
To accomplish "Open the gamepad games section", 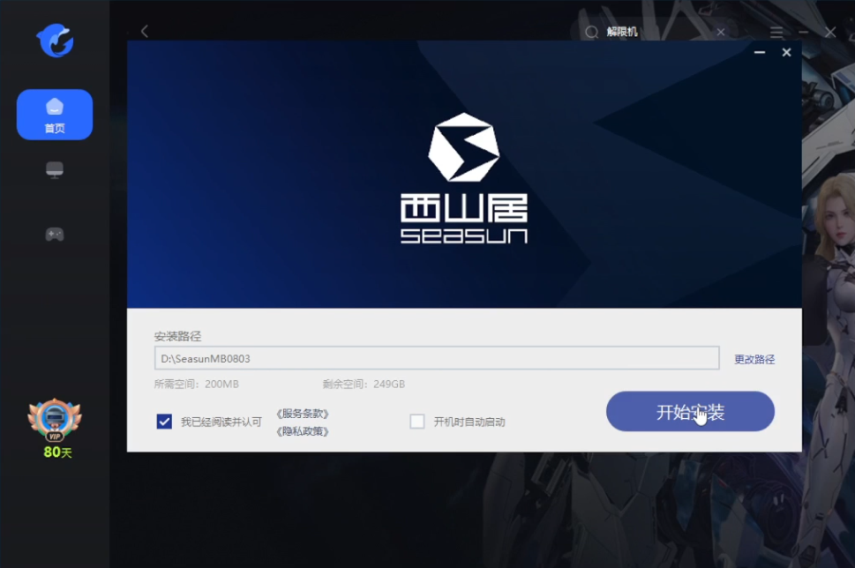I will [55, 234].
